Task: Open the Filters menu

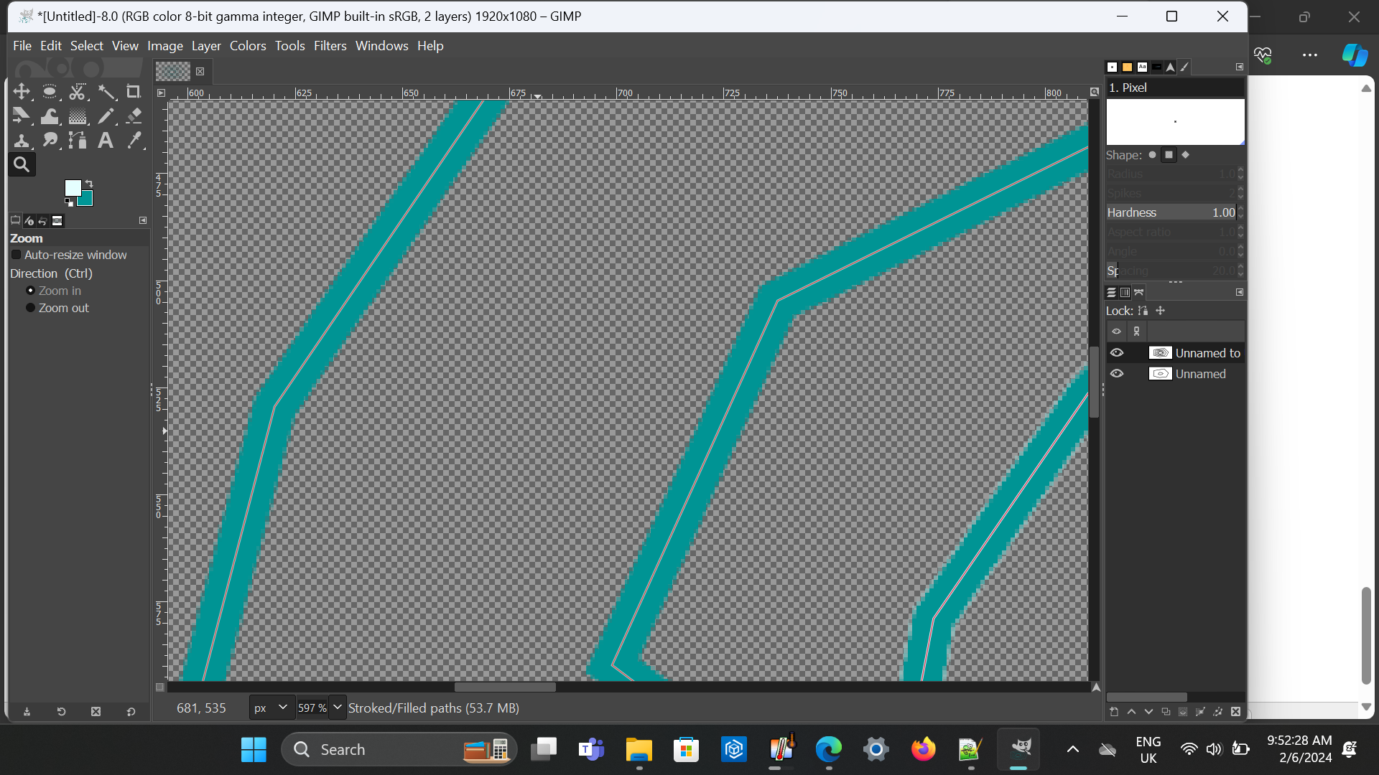Action: point(330,46)
